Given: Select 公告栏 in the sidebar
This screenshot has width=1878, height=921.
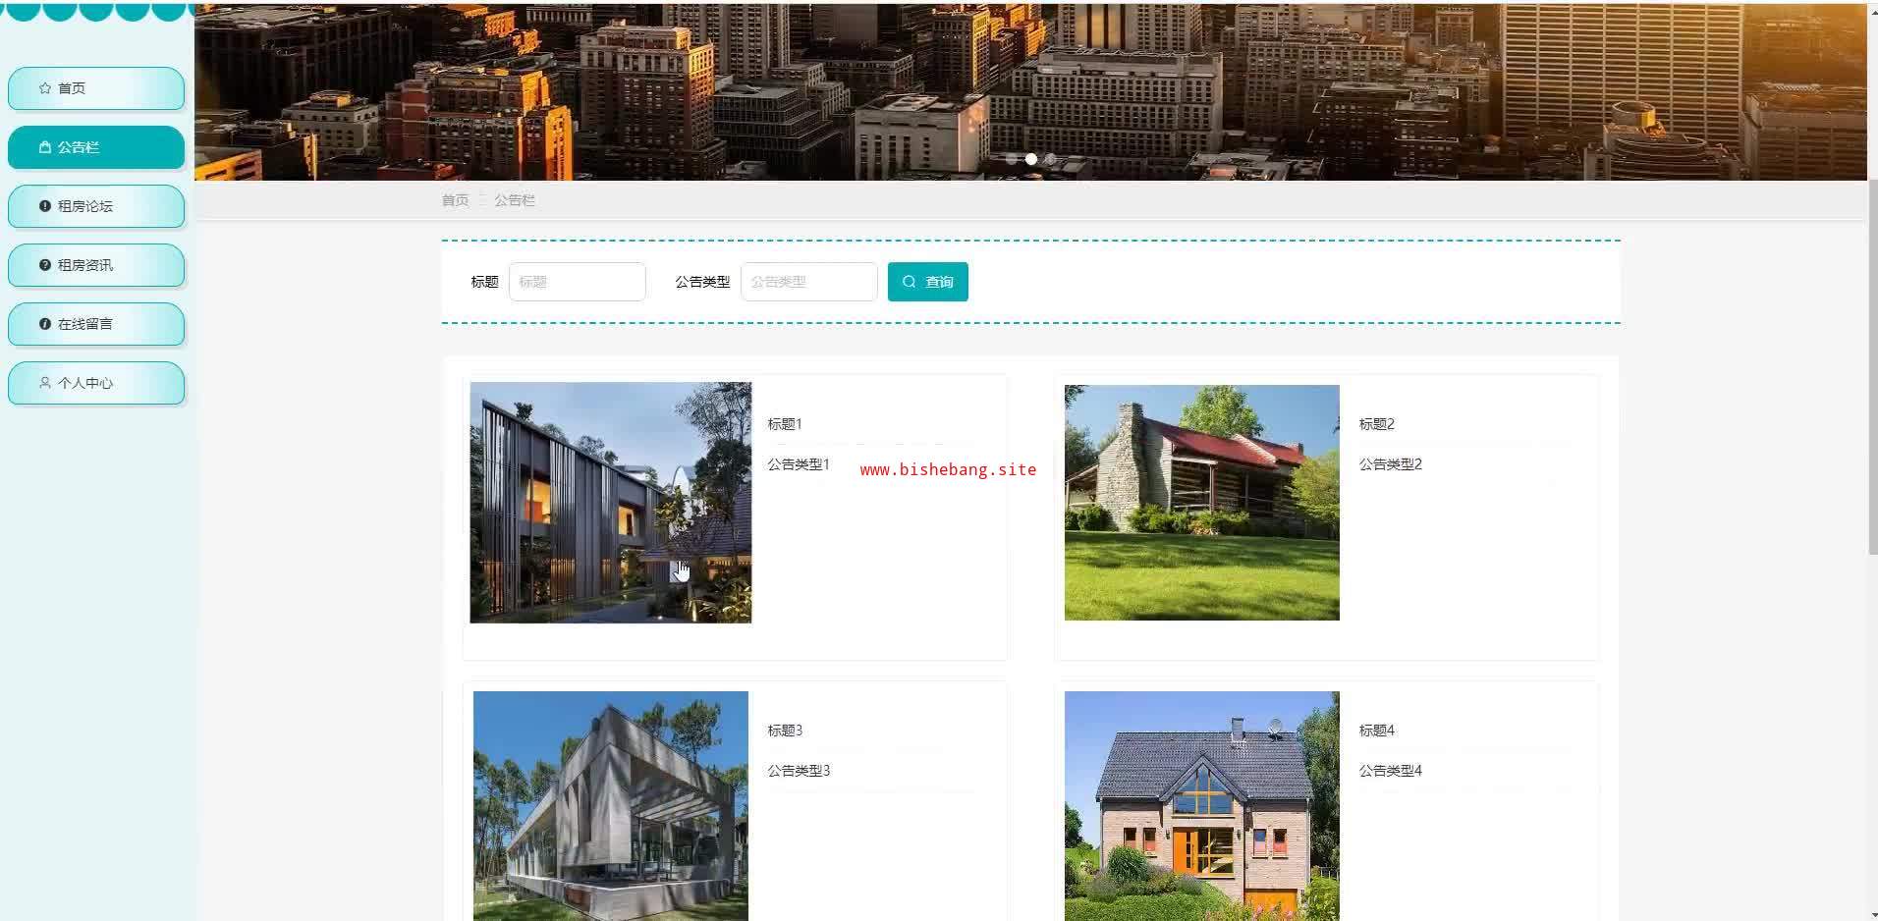Looking at the screenshot, I should (96, 147).
